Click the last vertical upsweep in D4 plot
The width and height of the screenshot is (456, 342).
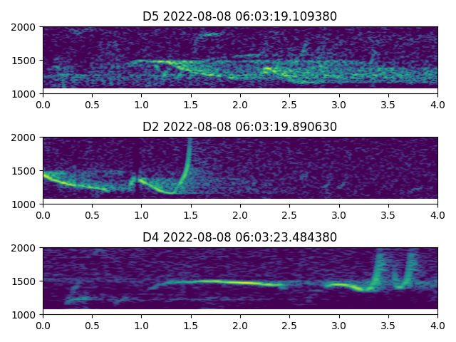(x=410, y=265)
